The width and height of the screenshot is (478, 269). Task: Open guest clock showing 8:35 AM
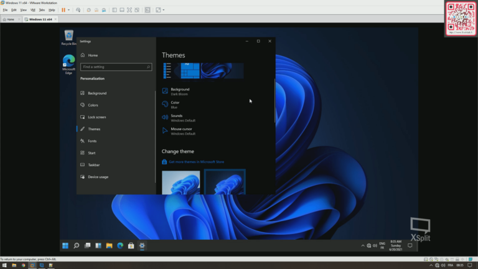396,245
